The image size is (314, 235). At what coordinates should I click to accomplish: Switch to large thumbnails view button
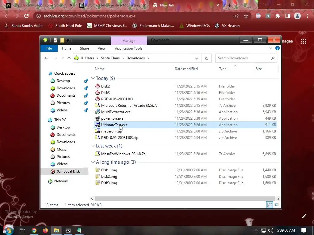276,205
